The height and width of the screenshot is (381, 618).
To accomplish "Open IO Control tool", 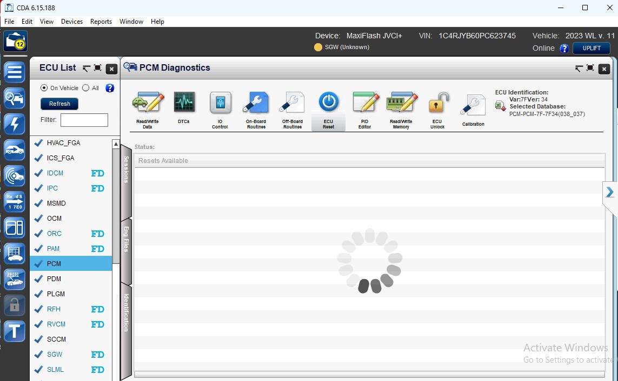I will [x=220, y=110].
